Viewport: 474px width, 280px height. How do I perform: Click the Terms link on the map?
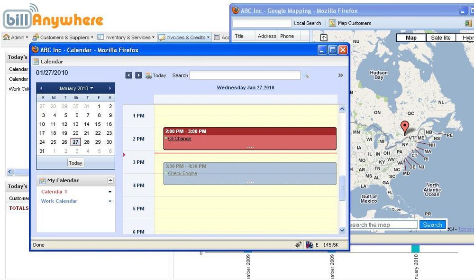[465, 229]
